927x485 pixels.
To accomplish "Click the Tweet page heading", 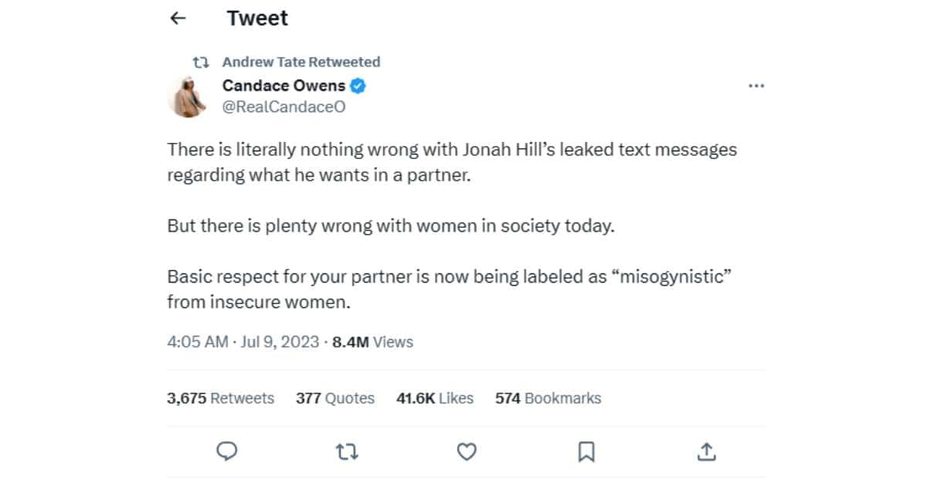I will click(257, 19).
